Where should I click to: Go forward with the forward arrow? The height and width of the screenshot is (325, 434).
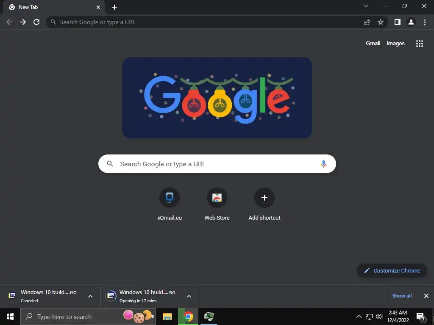pos(23,22)
